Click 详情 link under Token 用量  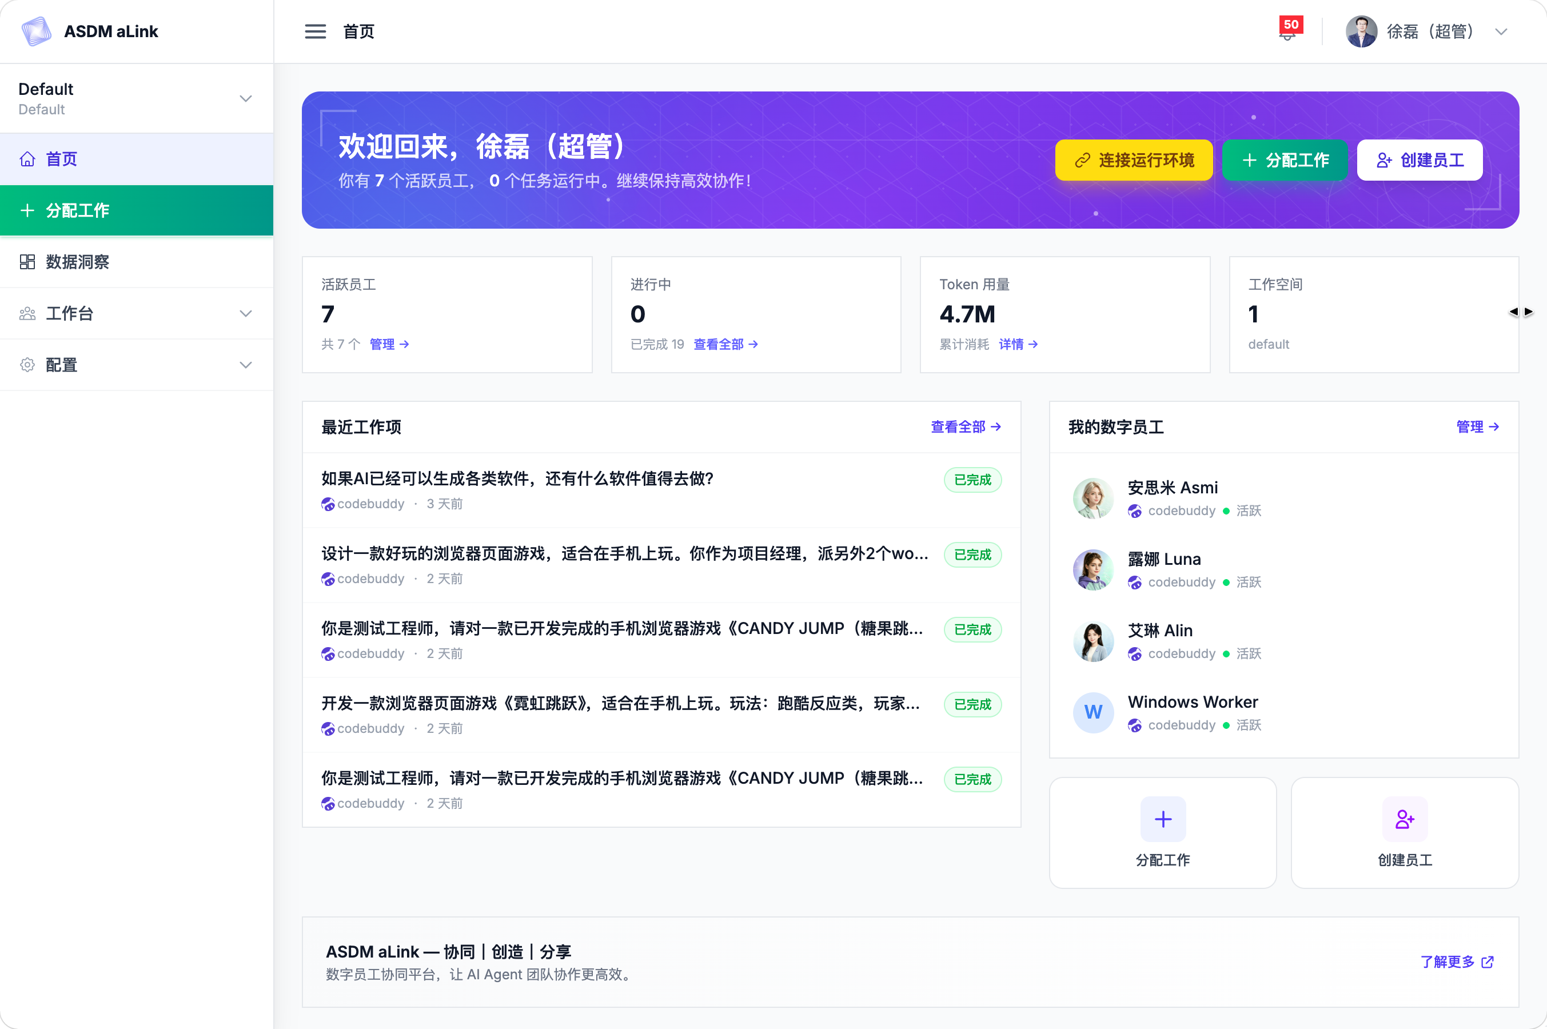(1018, 345)
